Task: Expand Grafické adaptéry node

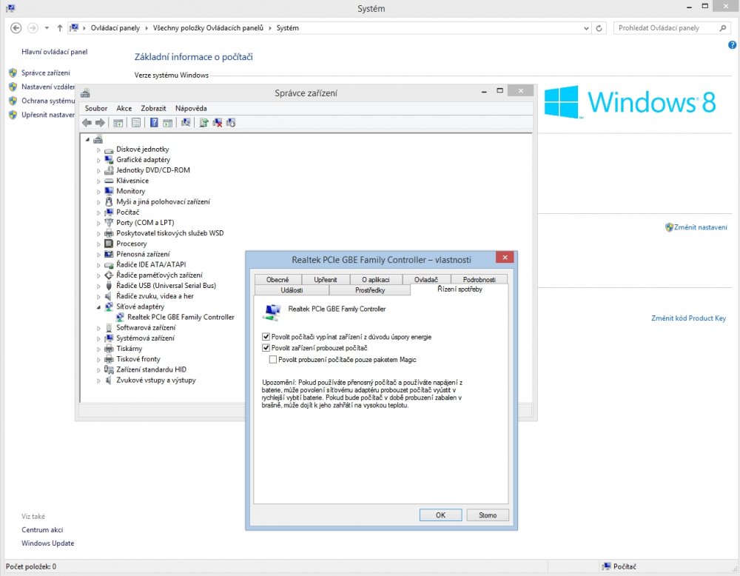Action: click(98, 160)
